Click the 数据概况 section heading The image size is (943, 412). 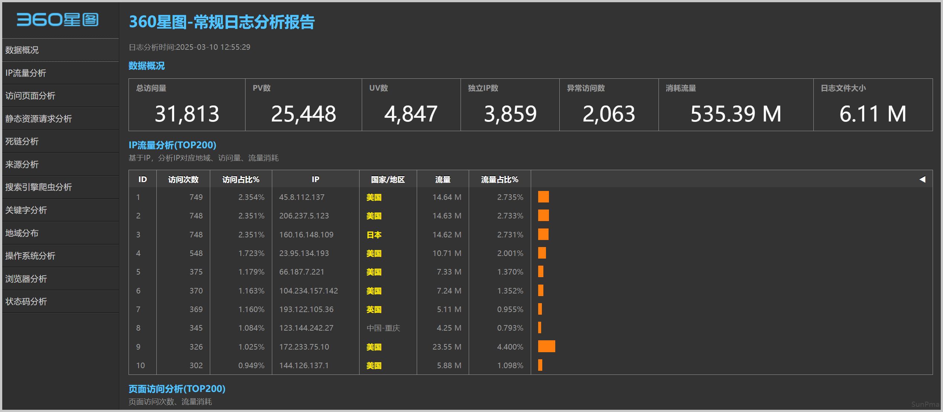(147, 66)
